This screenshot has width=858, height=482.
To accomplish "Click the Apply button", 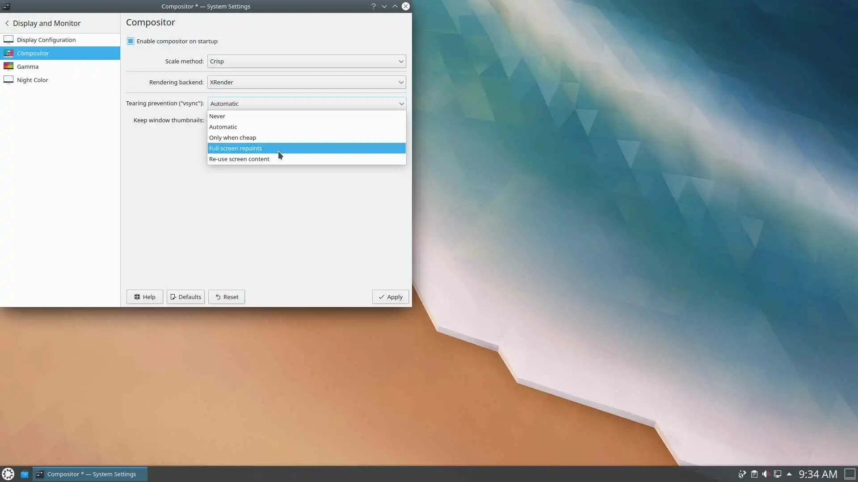I will tap(390, 297).
